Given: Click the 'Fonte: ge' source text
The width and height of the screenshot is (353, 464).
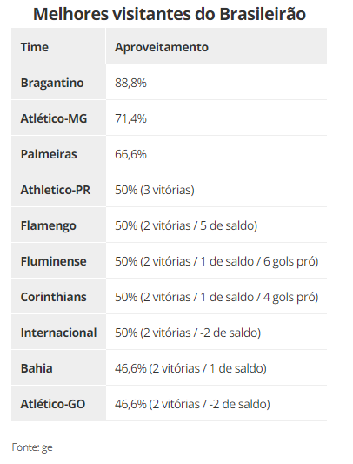Looking at the screenshot, I should point(32,447).
